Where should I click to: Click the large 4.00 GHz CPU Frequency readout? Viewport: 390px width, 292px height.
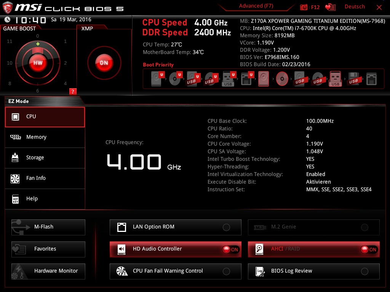[x=144, y=162]
